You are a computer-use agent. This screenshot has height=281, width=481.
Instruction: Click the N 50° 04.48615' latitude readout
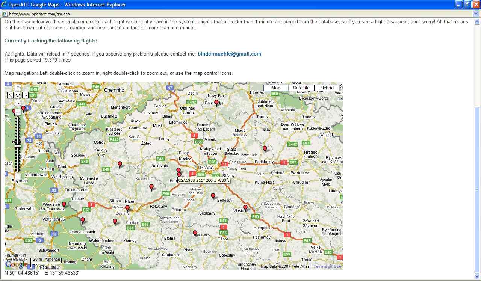22,273
